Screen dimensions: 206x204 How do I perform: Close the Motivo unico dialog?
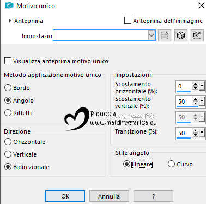point(202,5)
